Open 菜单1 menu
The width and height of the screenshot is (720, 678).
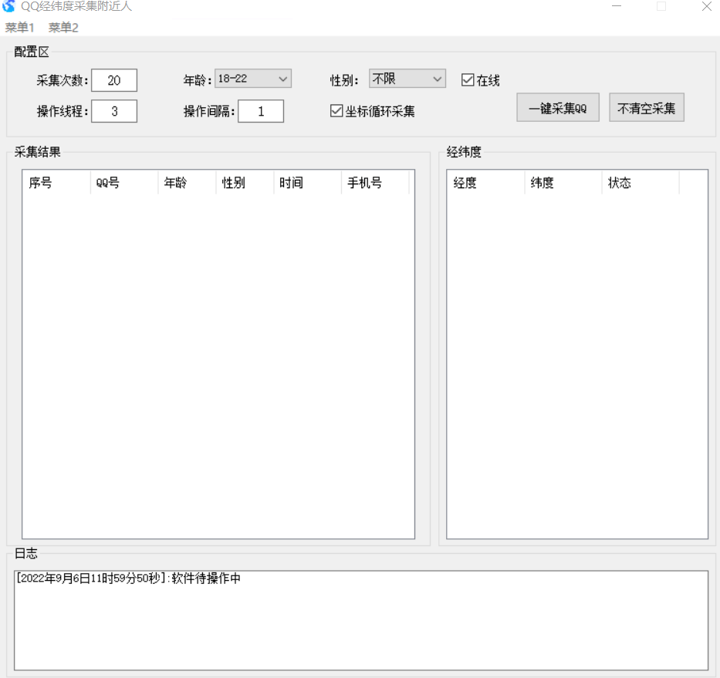(20, 28)
